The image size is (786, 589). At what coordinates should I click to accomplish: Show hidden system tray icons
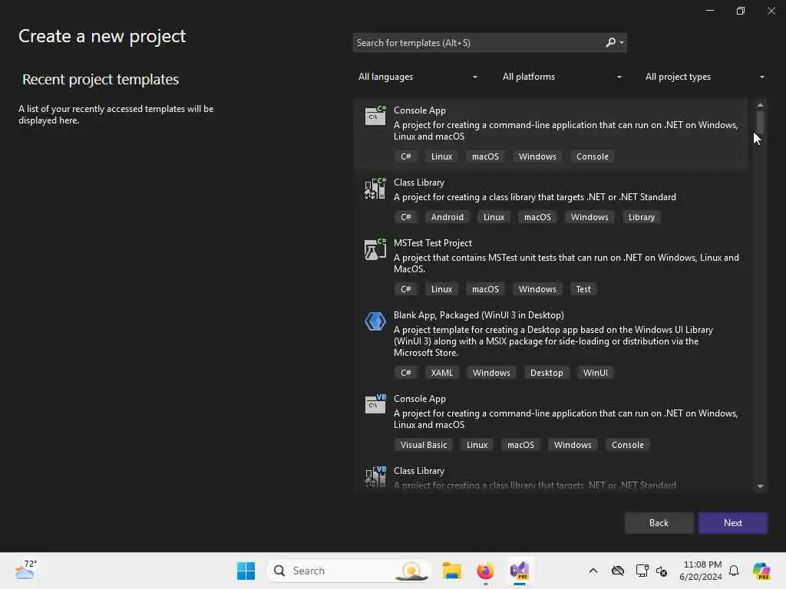click(x=593, y=571)
